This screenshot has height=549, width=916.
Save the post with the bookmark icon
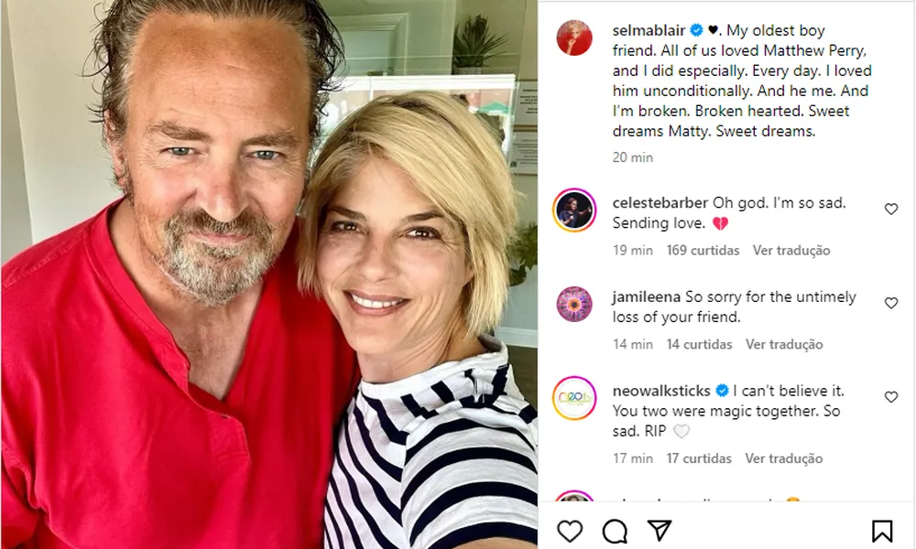[x=881, y=531]
